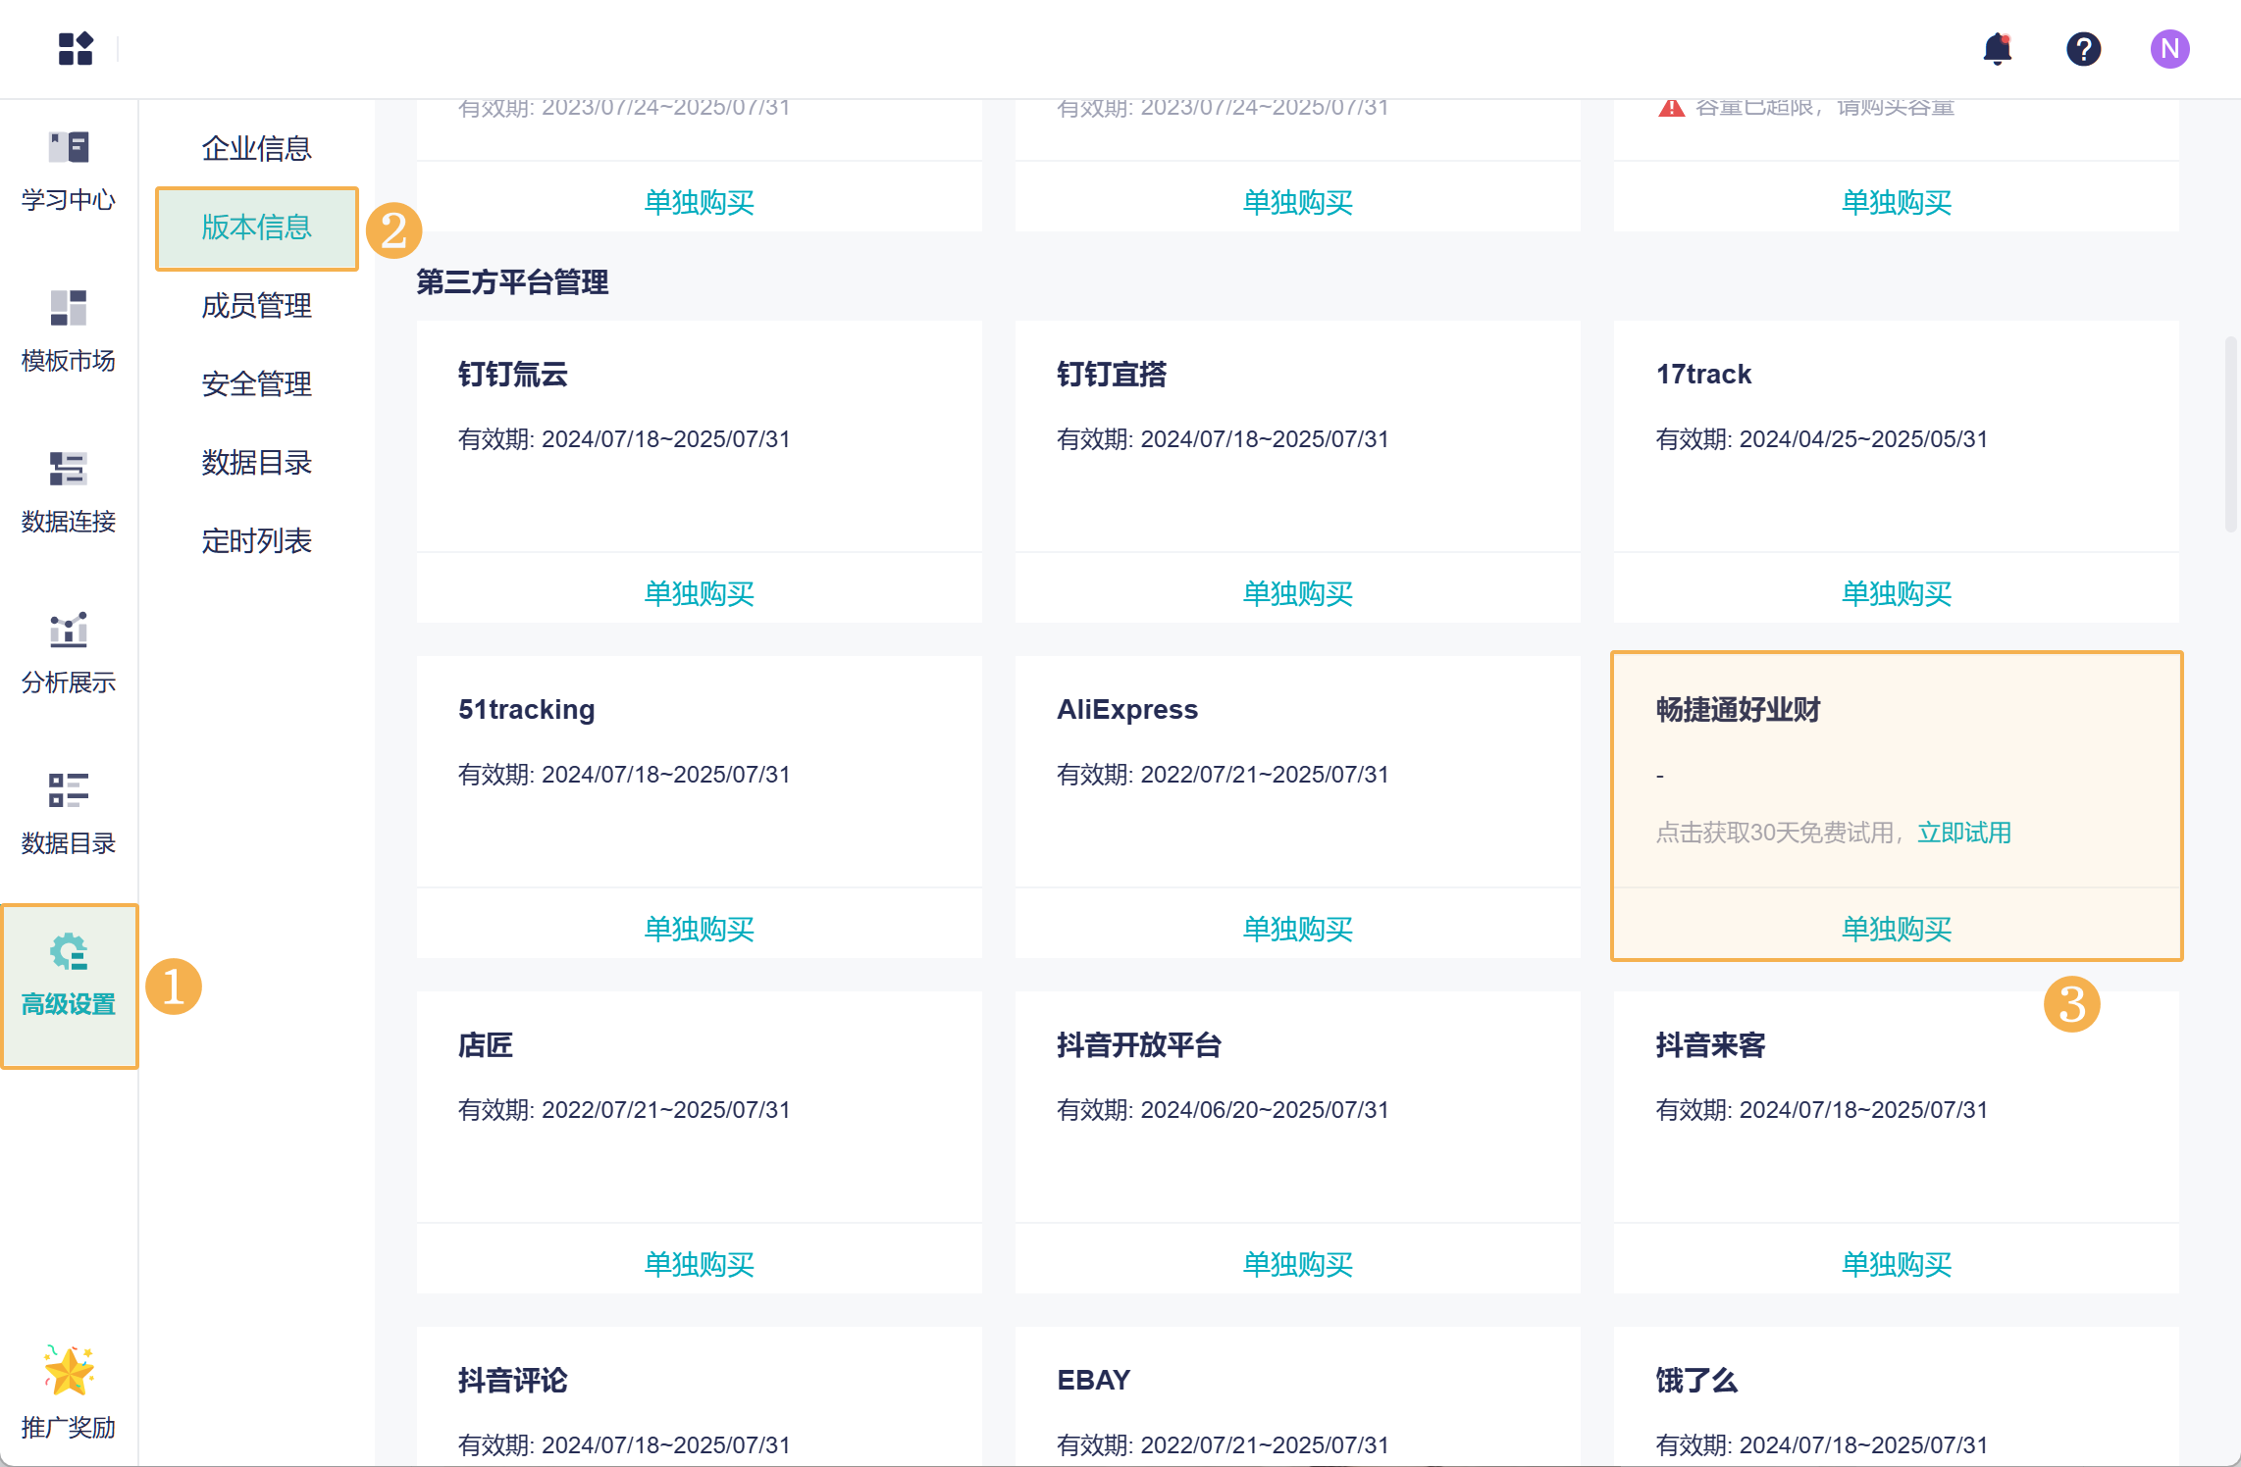Click the vertical scrollbar thumb
This screenshot has width=2241, height=1467.
[2229, 434]
